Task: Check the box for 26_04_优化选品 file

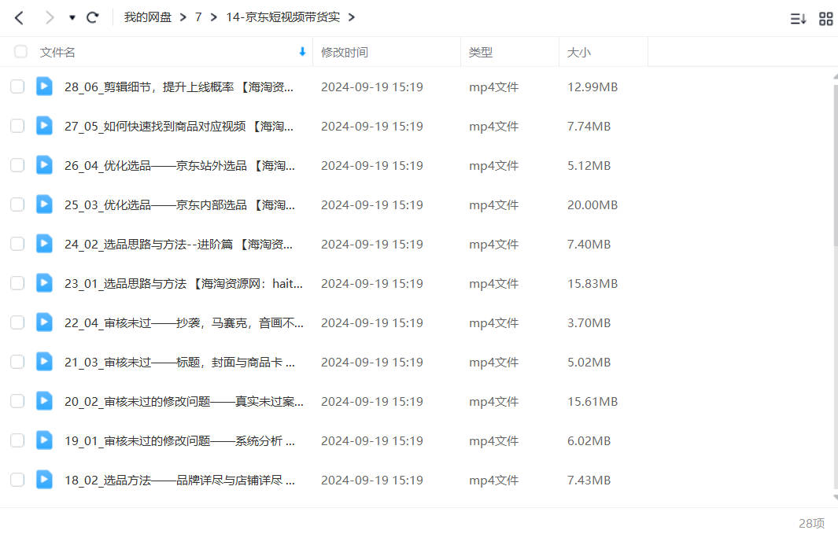Action: coord(17,165)
